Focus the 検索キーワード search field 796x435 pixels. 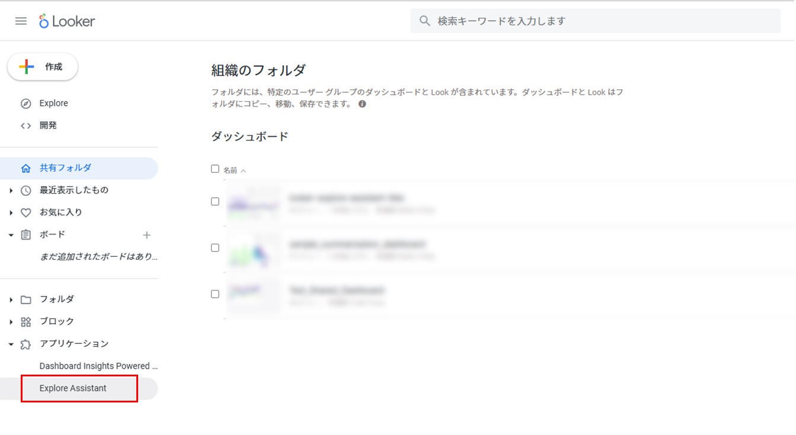point(595,21)
